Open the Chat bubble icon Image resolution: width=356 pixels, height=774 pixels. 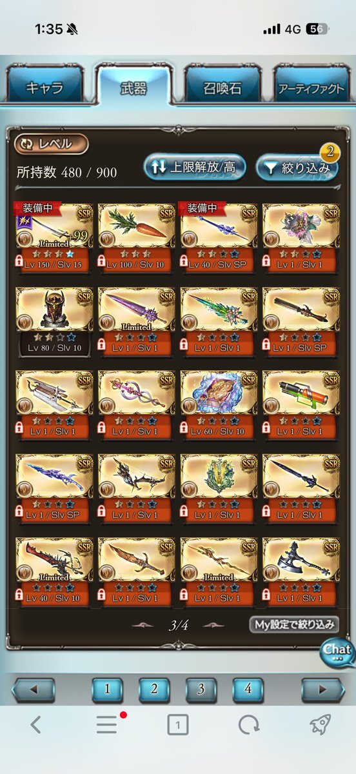pyautogui.click(x=337, y=651)
